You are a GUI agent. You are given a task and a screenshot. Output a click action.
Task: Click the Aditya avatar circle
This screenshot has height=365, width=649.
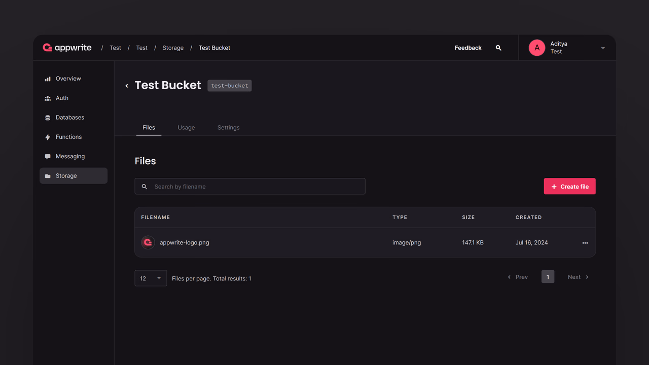(537, 48)
